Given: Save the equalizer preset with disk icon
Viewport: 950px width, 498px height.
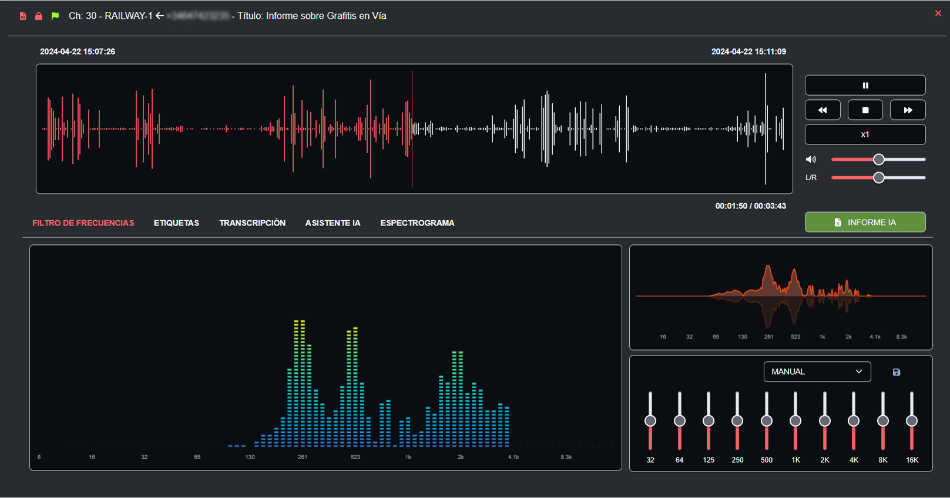Looking at the screenshot, I should point(896,372).
